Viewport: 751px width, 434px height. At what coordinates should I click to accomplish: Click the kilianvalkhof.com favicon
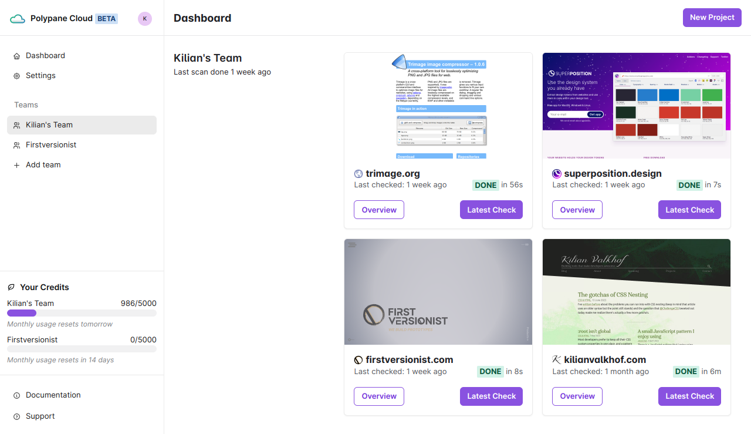(557, 360)
